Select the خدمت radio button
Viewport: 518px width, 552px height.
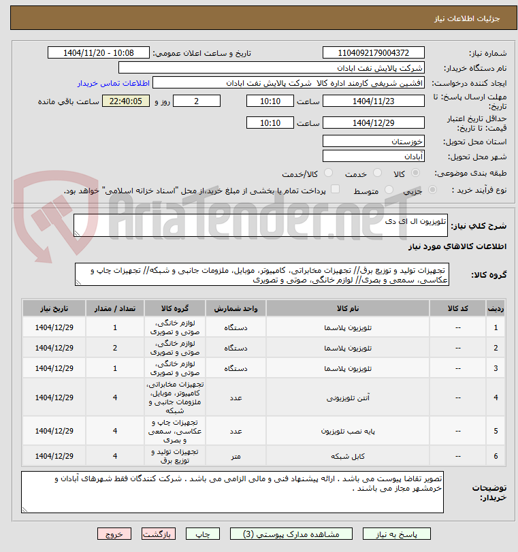pyautogui.click(x=377, y=173)
